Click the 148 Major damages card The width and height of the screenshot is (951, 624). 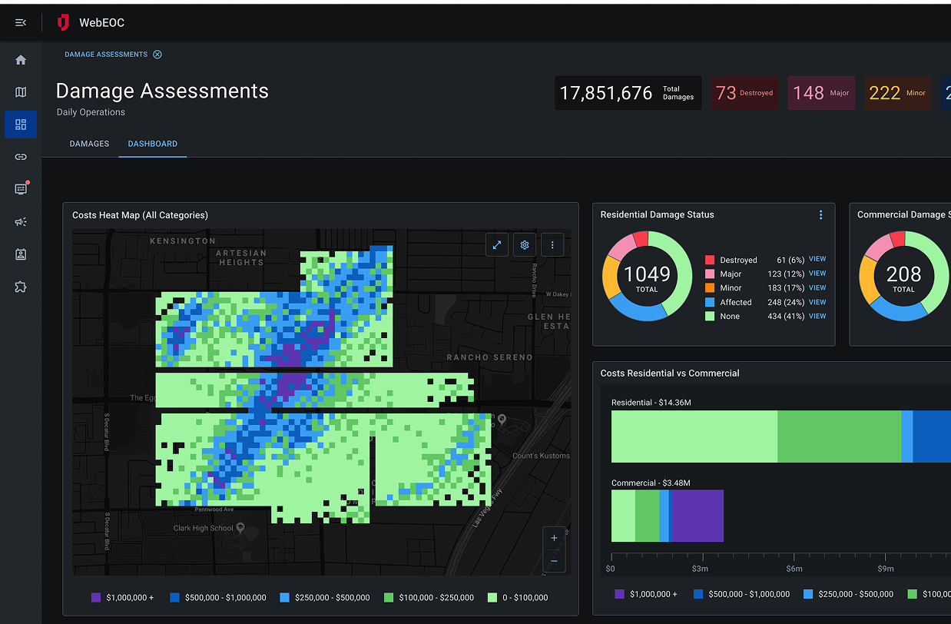point(821,93)
